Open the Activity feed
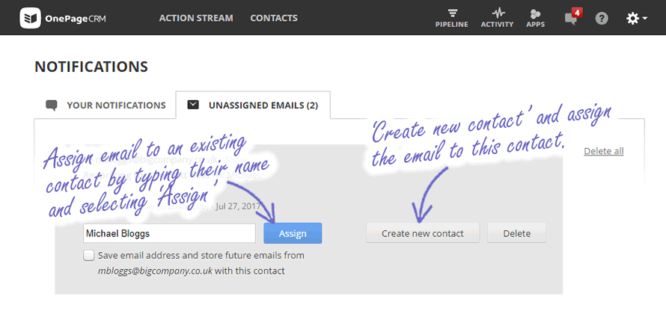Screen dimensions: 666x329 pyautogui.click(x=497, y=18)
